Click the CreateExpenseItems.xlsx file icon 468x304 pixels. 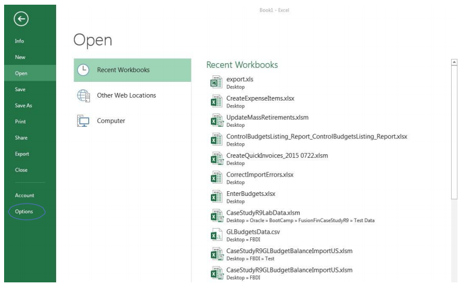[216, 102]
